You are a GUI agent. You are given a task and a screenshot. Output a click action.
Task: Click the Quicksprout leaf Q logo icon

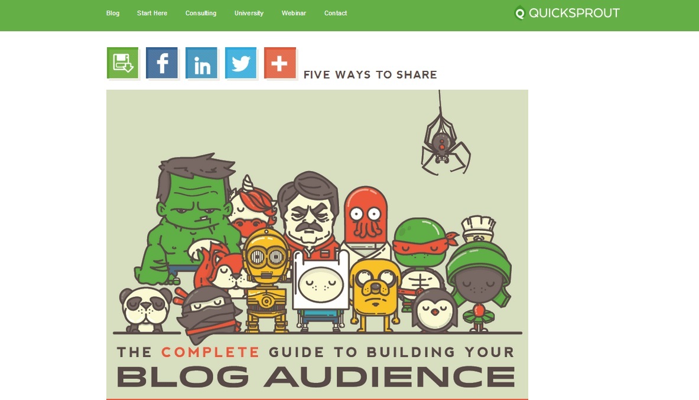click(x=519, y=13)
